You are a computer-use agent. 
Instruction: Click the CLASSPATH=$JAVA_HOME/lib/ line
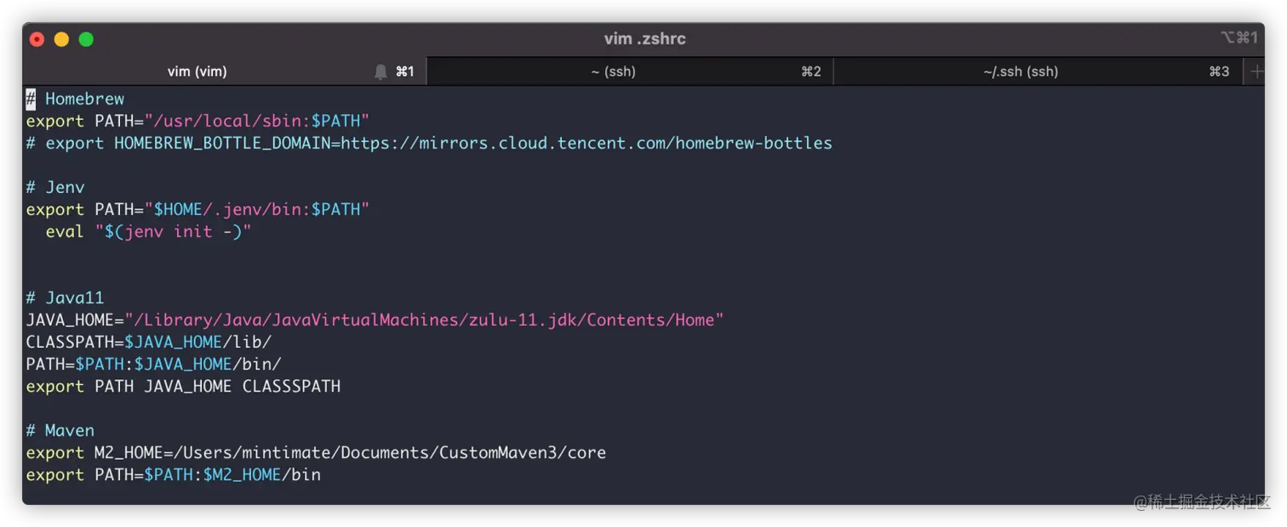149,342
